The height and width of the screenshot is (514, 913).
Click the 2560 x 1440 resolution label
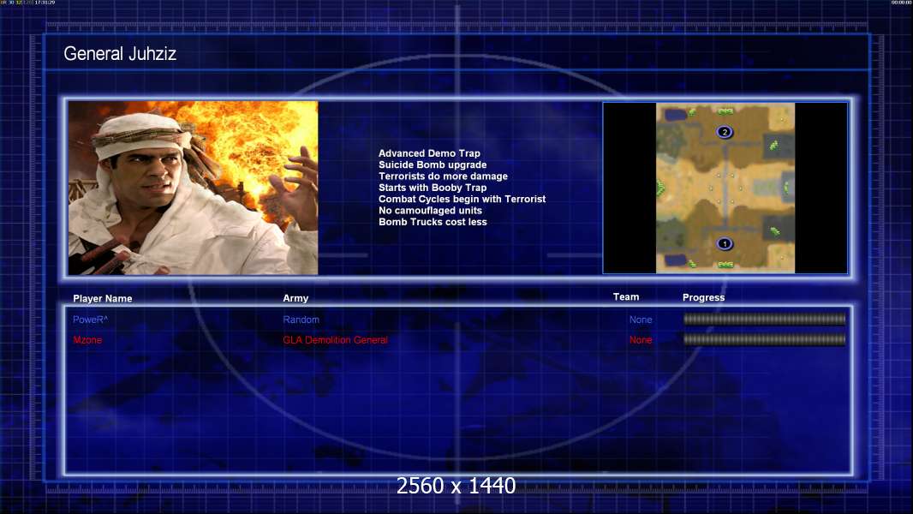point(456,486)
